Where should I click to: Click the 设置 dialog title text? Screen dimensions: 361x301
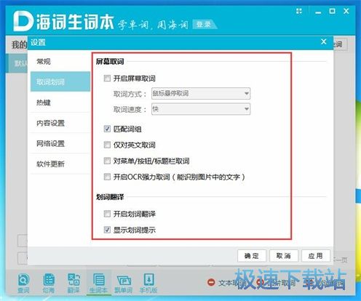click(x=38, y=42)
